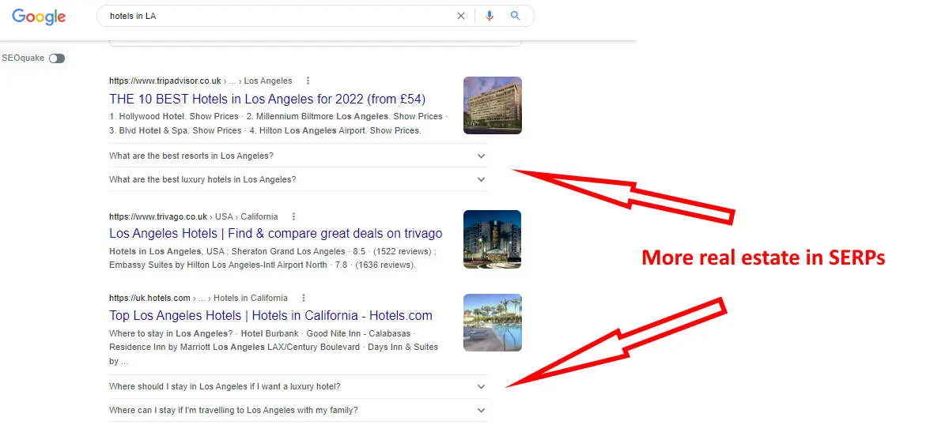This screenshot has height=436, width=949.
Task: Click the uk.hotels.com URL breadcrumb
Action: 198,298
